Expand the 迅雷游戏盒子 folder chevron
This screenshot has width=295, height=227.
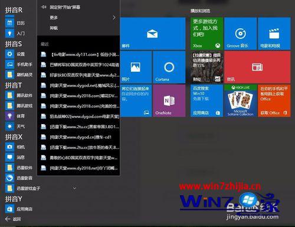point(74,188)
